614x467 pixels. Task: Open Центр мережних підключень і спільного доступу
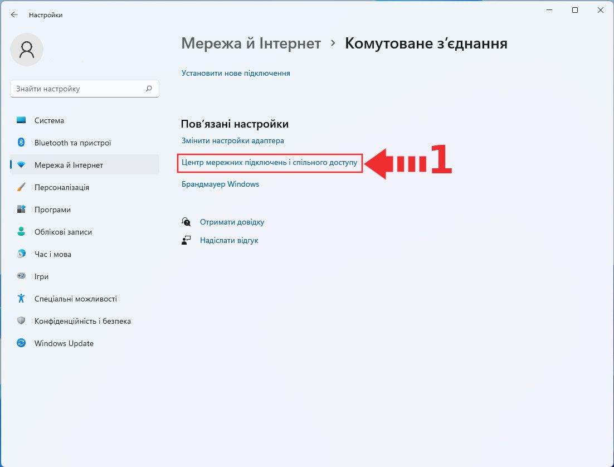(x=270, y=163)
